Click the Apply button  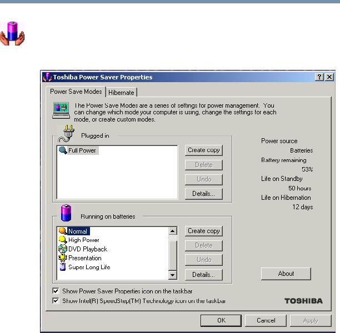point(311,320)
